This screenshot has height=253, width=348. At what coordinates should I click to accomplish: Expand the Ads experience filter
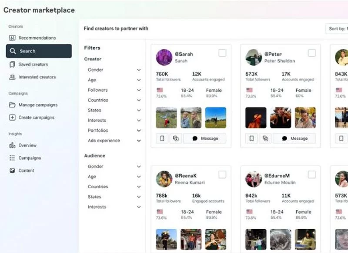tap(139, 141)
